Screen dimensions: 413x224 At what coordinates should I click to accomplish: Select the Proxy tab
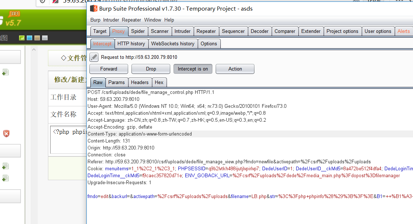tap(119, 31)
